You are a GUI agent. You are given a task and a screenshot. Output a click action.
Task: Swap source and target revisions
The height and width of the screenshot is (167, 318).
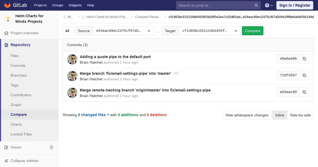[67, 31]
